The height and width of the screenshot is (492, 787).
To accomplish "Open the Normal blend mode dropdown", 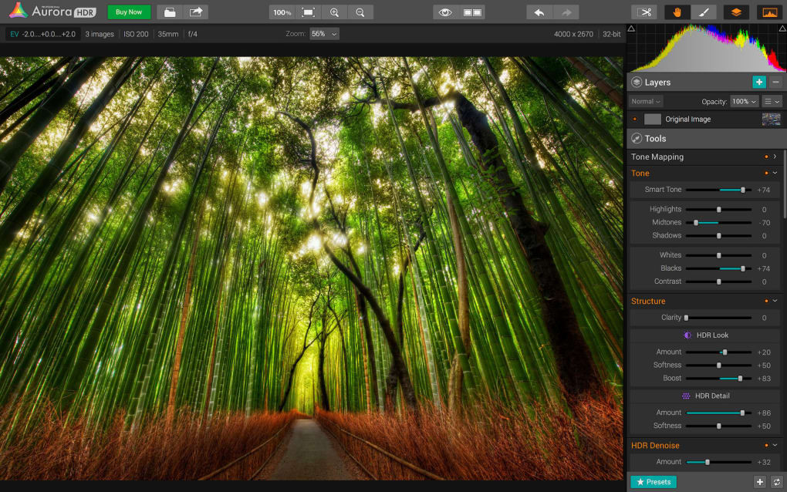I will pyautogui.click(x=646, y=101).
